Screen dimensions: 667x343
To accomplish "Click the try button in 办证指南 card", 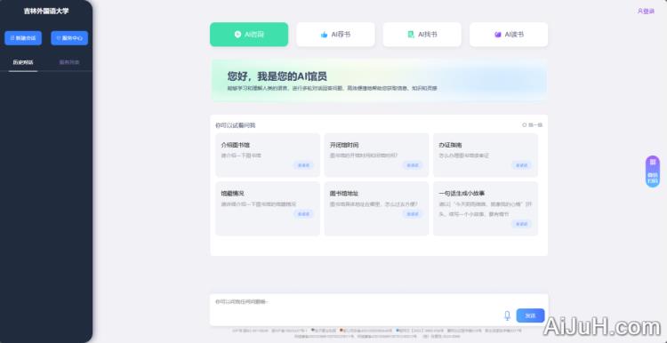I will coord(521,165).
